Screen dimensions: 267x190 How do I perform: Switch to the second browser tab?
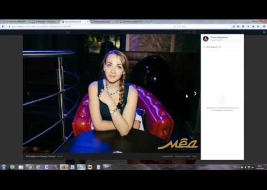click(45, 22)
